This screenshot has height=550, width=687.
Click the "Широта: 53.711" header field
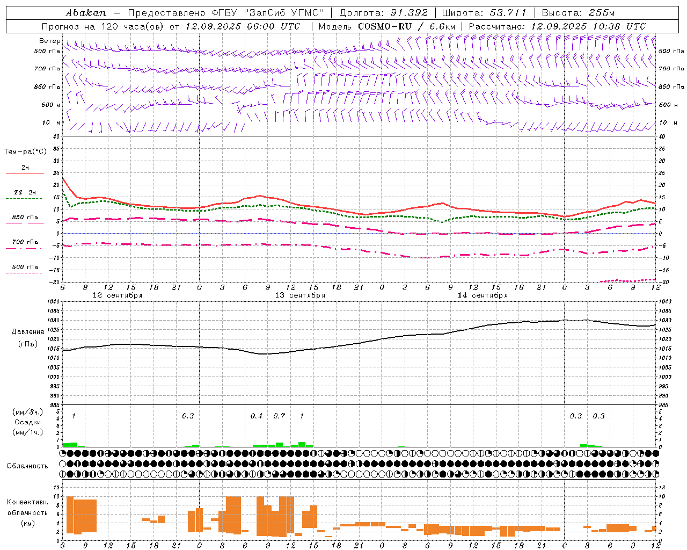(x=484, y=13)
